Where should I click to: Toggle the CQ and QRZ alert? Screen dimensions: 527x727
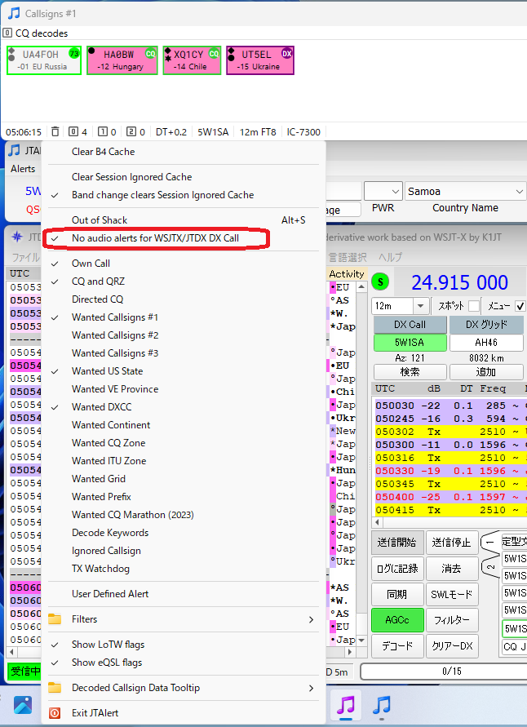click(x=184, y=281)
